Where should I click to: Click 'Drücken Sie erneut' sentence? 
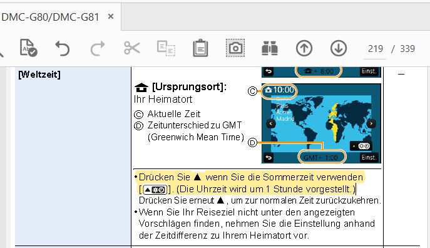click(260, 200)
